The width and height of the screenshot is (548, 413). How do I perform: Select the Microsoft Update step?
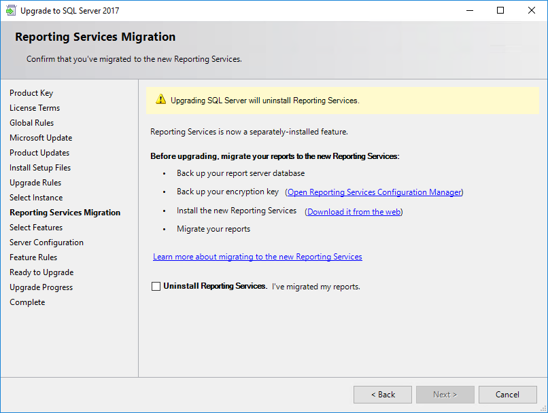pyautogui.click(x=41, y=138)
